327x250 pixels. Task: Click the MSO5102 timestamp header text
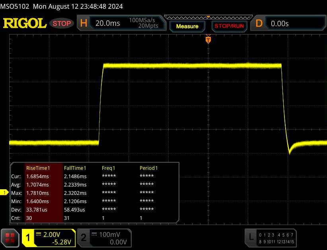pos(62,6)
